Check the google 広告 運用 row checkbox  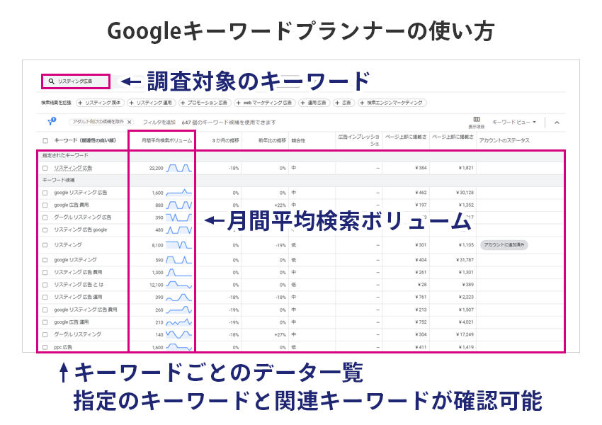pyautogui.click(x=45, y=322)
